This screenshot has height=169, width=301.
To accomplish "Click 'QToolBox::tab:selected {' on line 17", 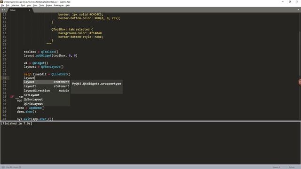I will 72,29.
